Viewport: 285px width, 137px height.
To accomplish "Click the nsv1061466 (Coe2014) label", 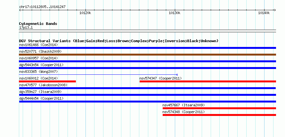I will tap(38, 45).
